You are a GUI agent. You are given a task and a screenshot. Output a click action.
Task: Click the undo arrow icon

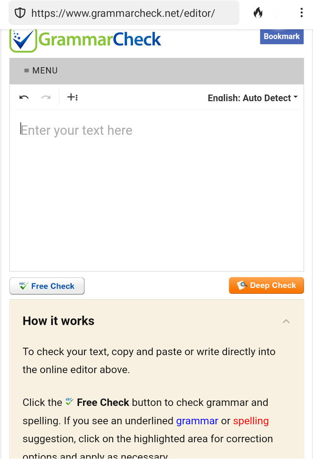[24, 97]
